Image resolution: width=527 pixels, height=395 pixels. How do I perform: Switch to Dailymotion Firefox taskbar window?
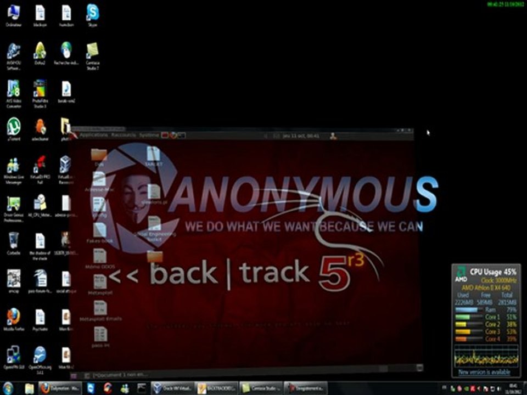coord(60,388)
